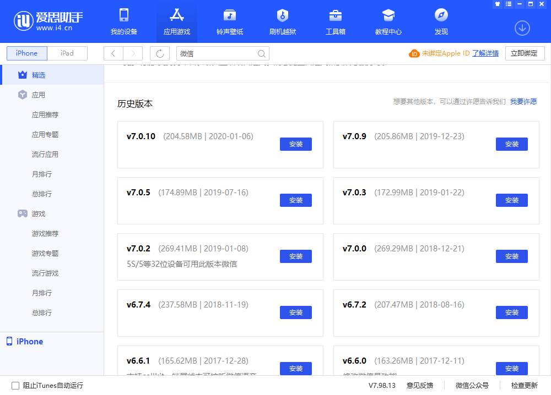The image size is (551, 395).
Task: Click 微信公众号 in the status bar
Action: [472, 386]
